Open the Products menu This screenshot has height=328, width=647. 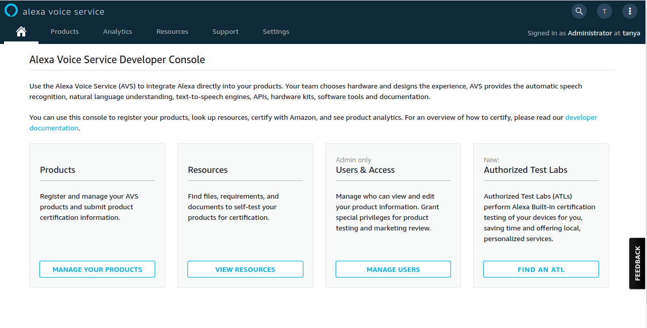pos(64,31)
